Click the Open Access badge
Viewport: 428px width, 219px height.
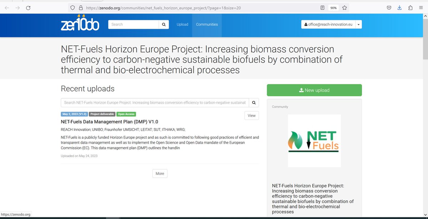pyautogui.click(x=126, y=114)
